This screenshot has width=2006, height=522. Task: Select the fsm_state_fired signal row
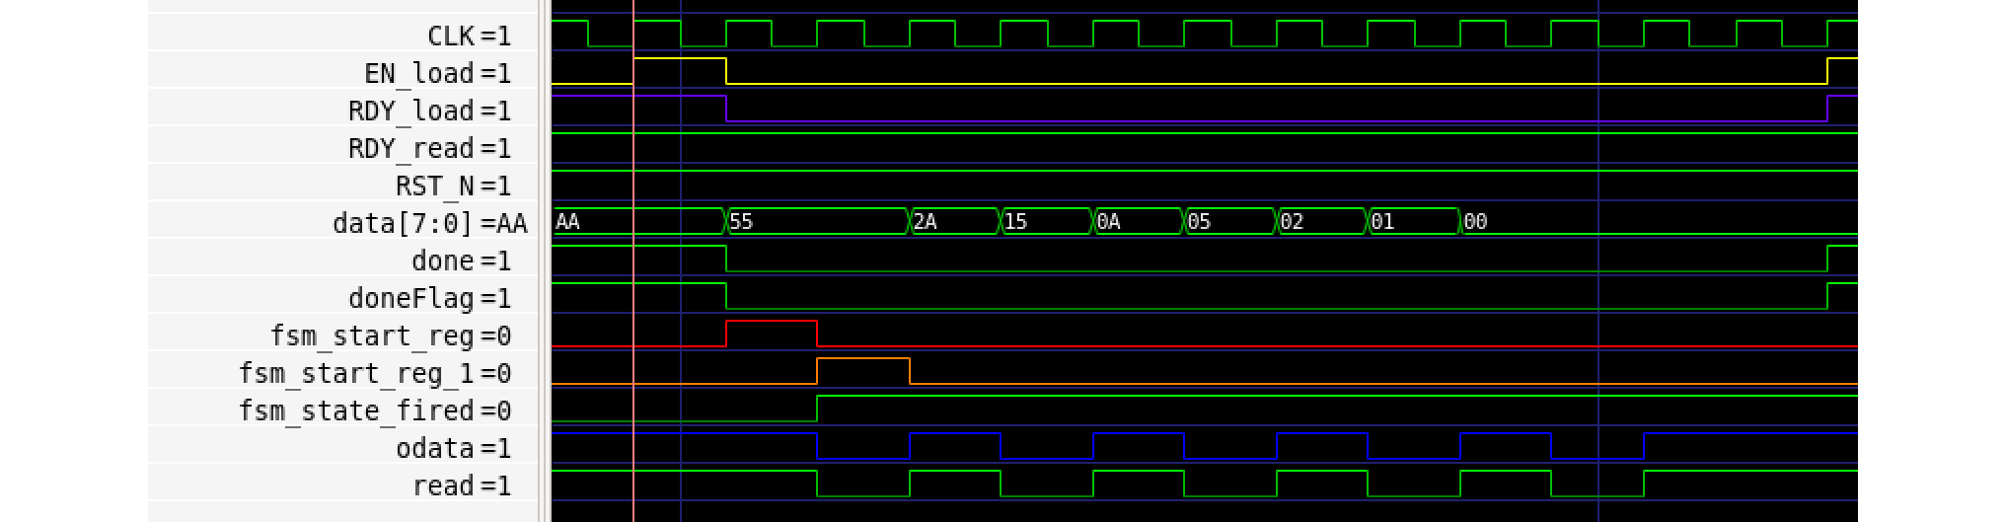pos(374,410)
